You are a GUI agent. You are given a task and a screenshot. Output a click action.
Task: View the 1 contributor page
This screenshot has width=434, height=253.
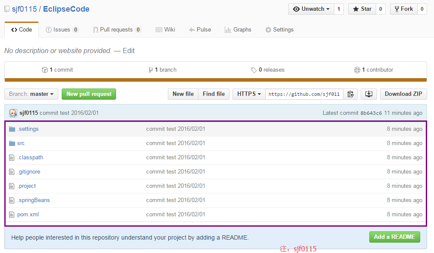tap(373, 70)
